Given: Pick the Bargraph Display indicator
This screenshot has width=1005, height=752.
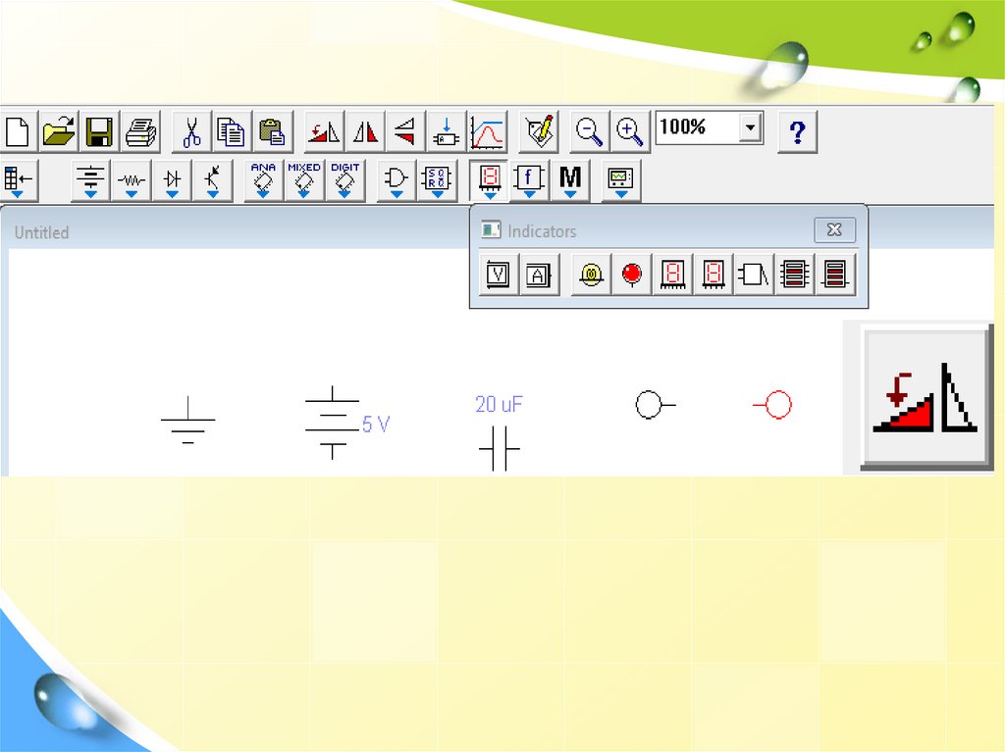Looking at the screenshot, I should pyautogui.click(x=795, y=276).
